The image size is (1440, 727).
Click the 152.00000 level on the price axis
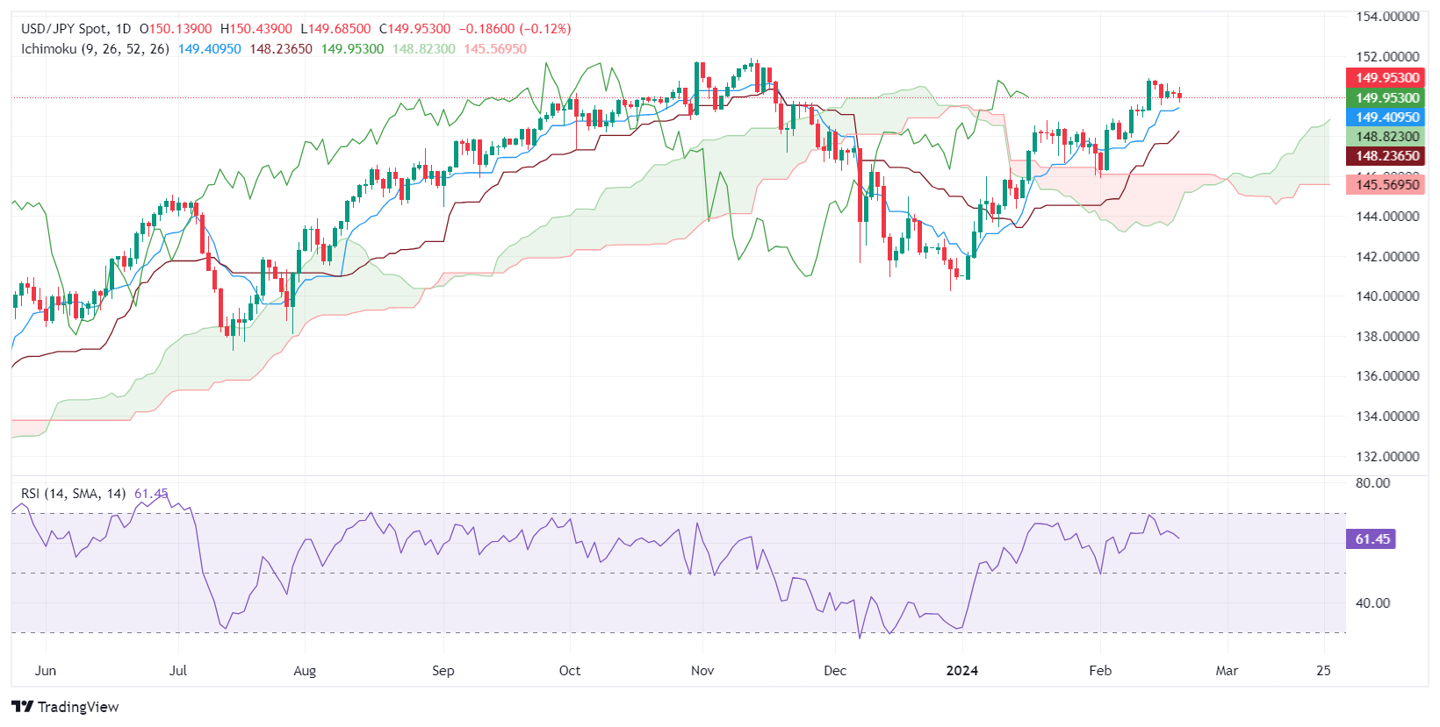pos(1387,57)
